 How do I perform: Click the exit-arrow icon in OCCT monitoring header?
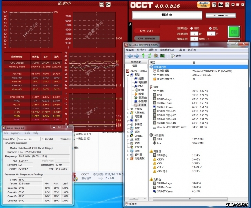(108, 4)
